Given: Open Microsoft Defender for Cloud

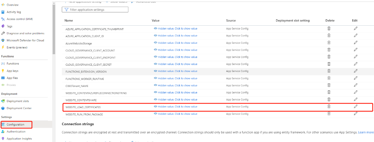Looking at the screenshot, I should pyautogui.click(x=25, y=40).
